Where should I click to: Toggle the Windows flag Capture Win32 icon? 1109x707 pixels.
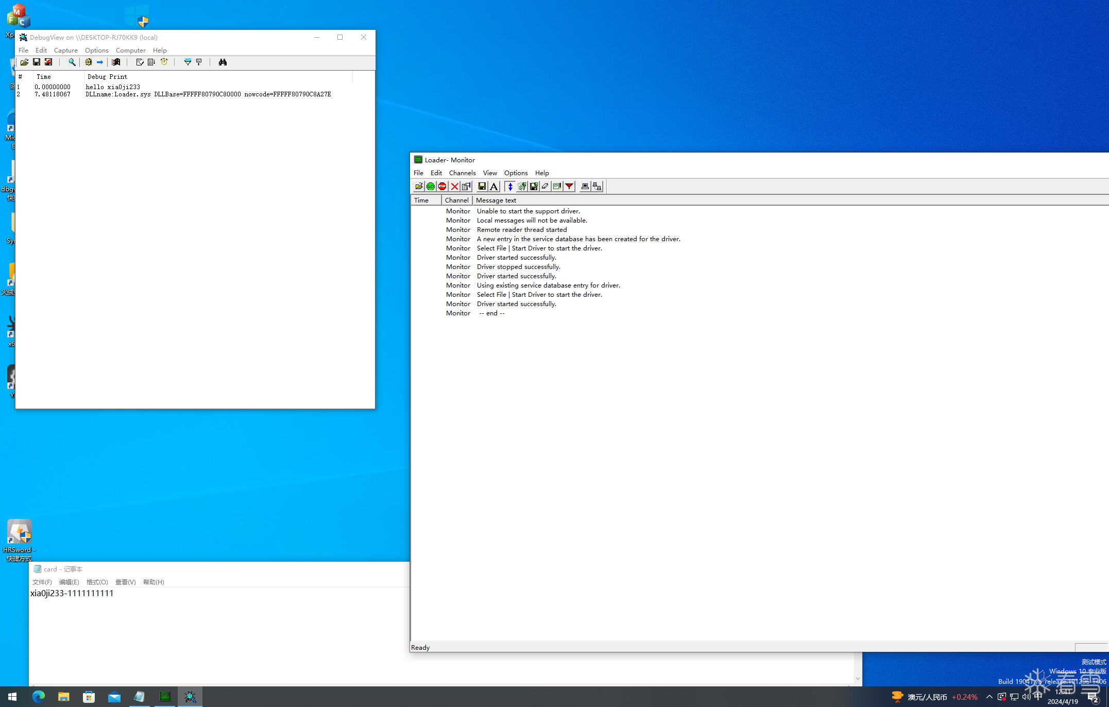(x=116, y=62)
